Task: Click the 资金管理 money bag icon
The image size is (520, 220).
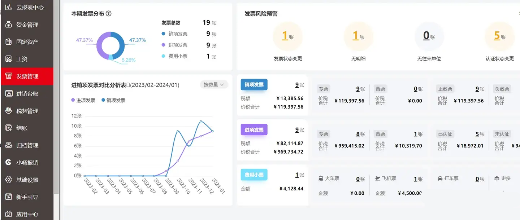Action: pos(9,25)
